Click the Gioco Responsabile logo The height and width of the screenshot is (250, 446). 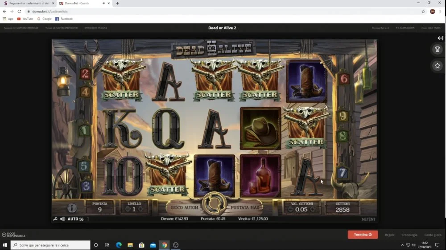(x=13, y=235)
